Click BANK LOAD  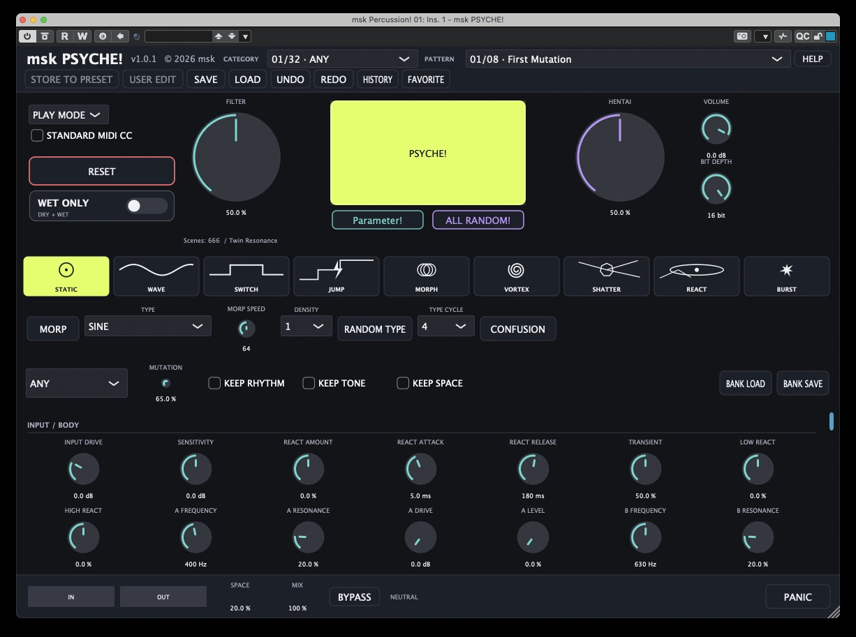pyautogui.click(x=746, y=383)
